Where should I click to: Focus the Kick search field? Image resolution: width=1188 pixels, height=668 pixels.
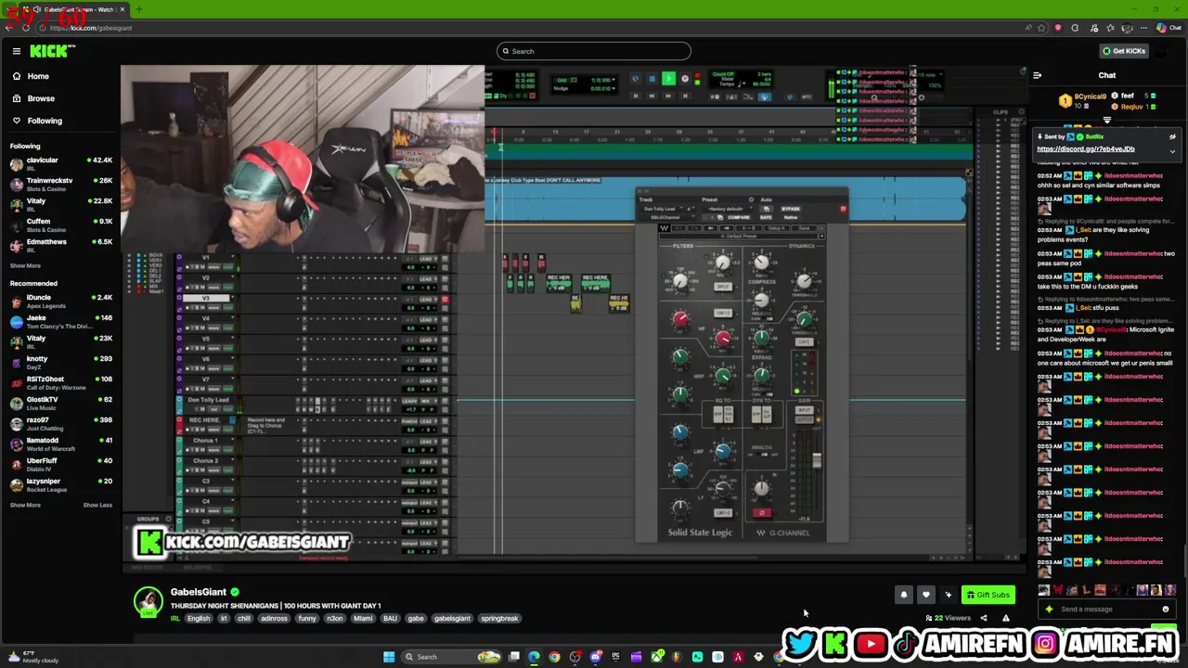point(594,51)
